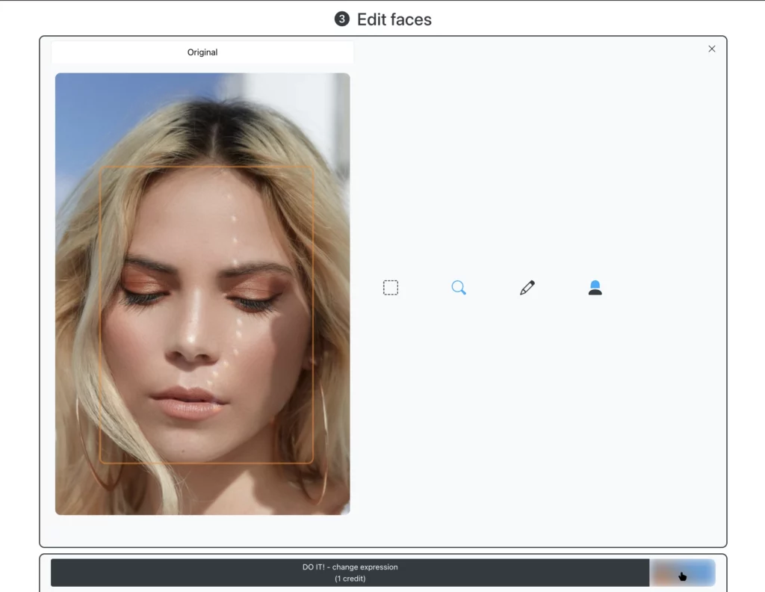Choose the pencil edit tool

[527, 288]
